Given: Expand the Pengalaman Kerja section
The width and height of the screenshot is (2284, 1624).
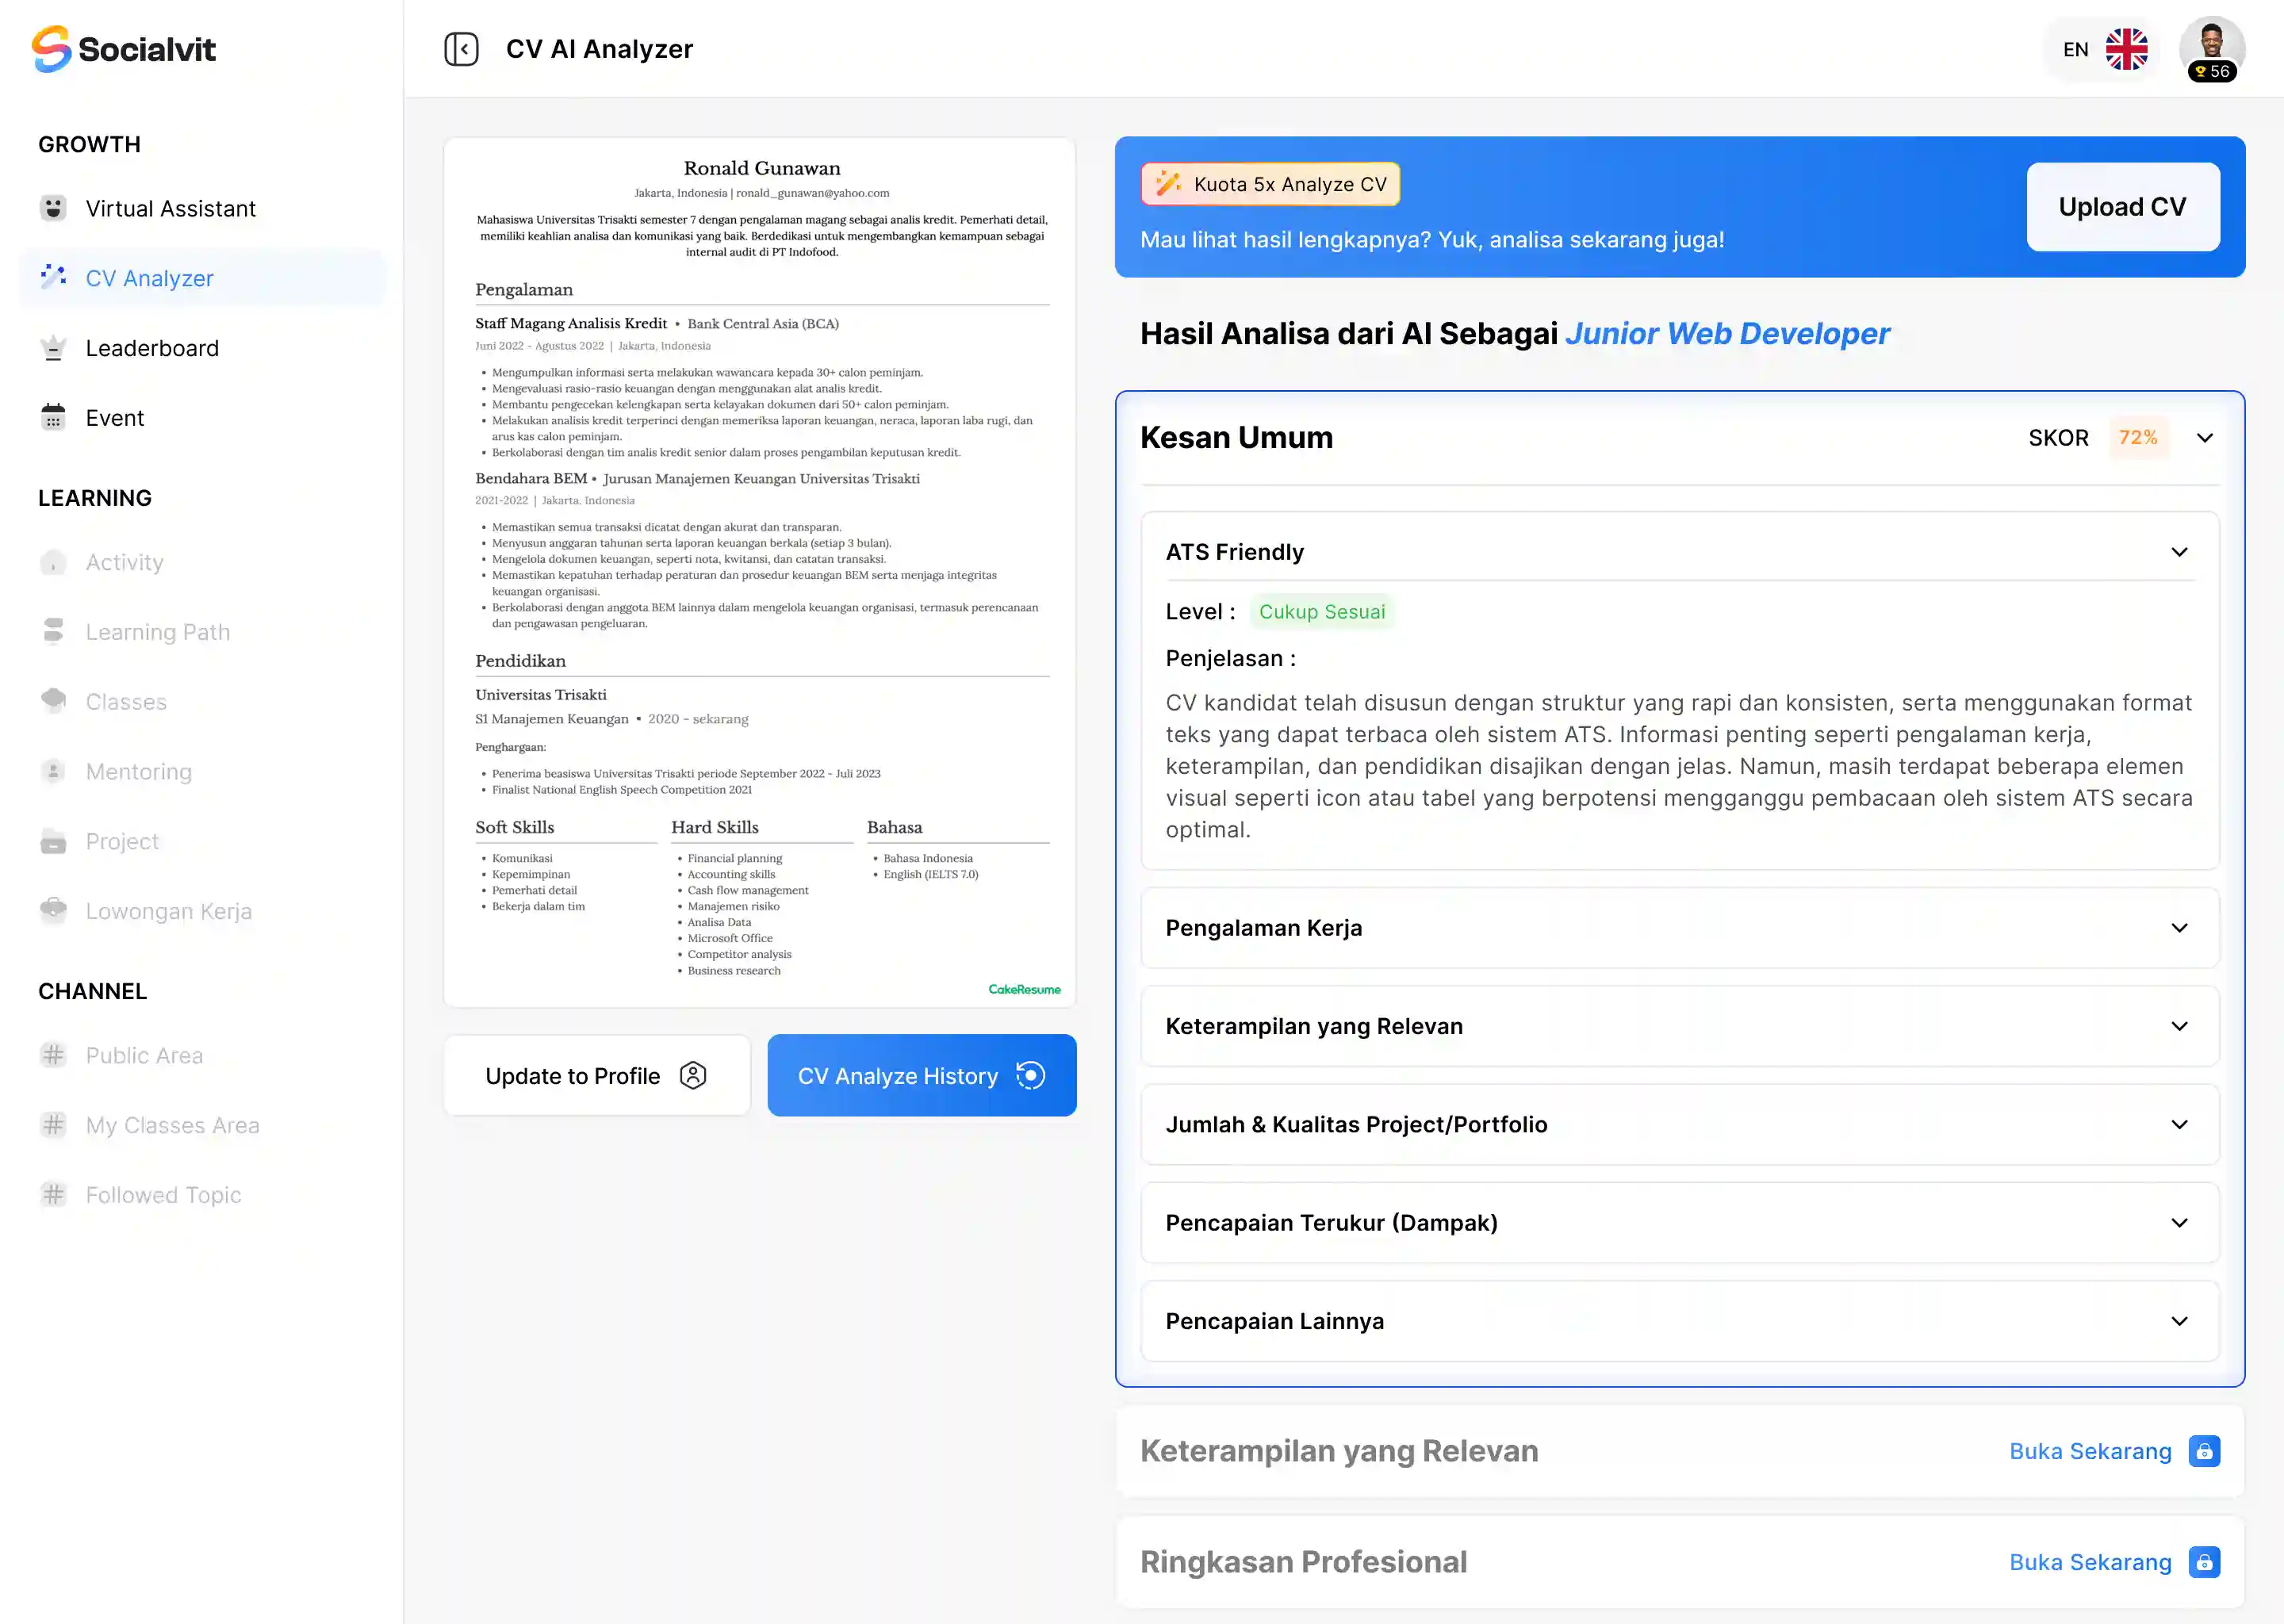Looking at the screenshot, I should pyautogui.click(x=2179, y=928).
